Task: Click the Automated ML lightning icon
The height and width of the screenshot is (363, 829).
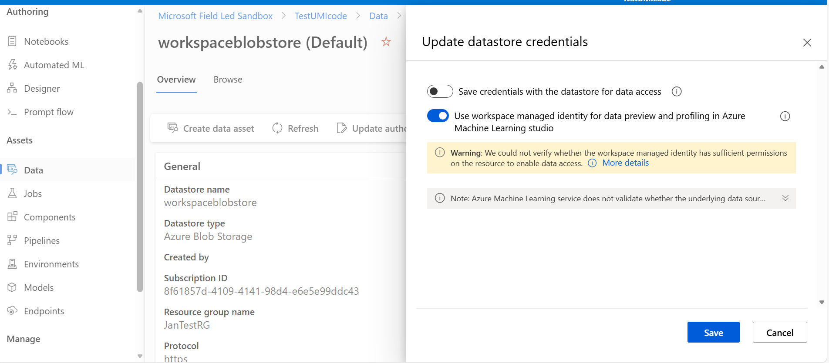Action: (x=12, y=65)
